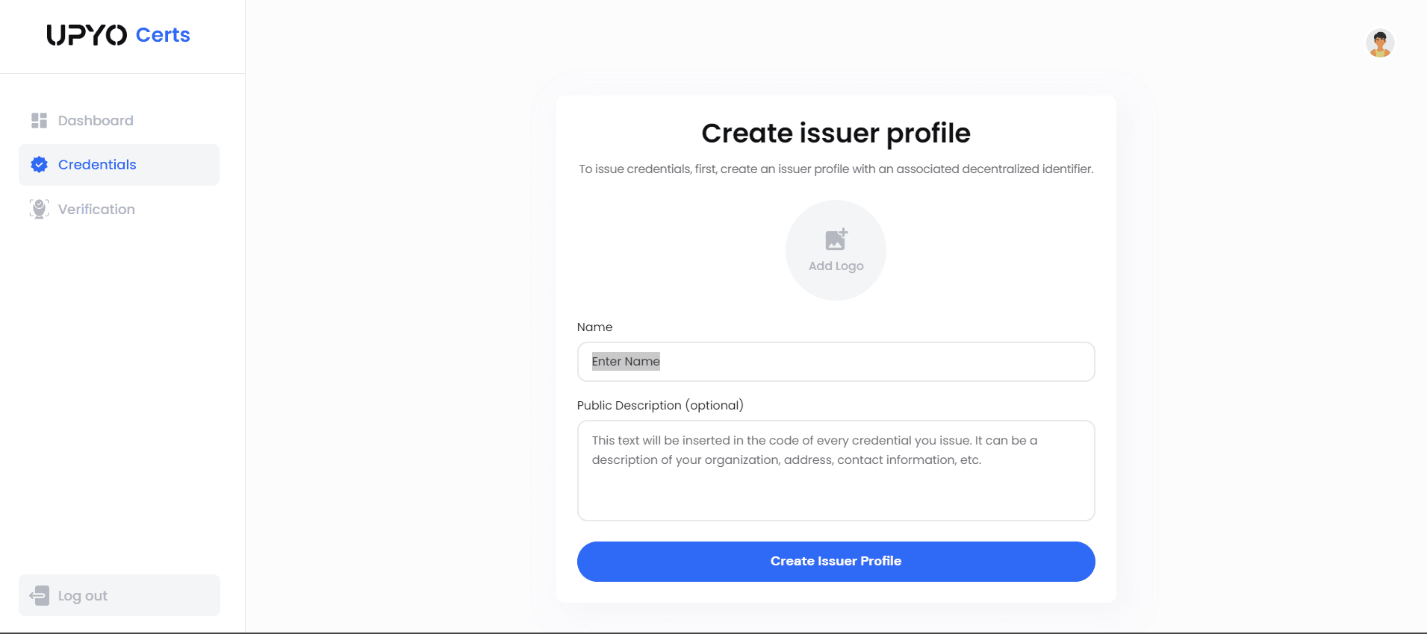Click into the Public Description text area
The height and width of the screenshot is (634, 1427).
[x=836, y=471]
